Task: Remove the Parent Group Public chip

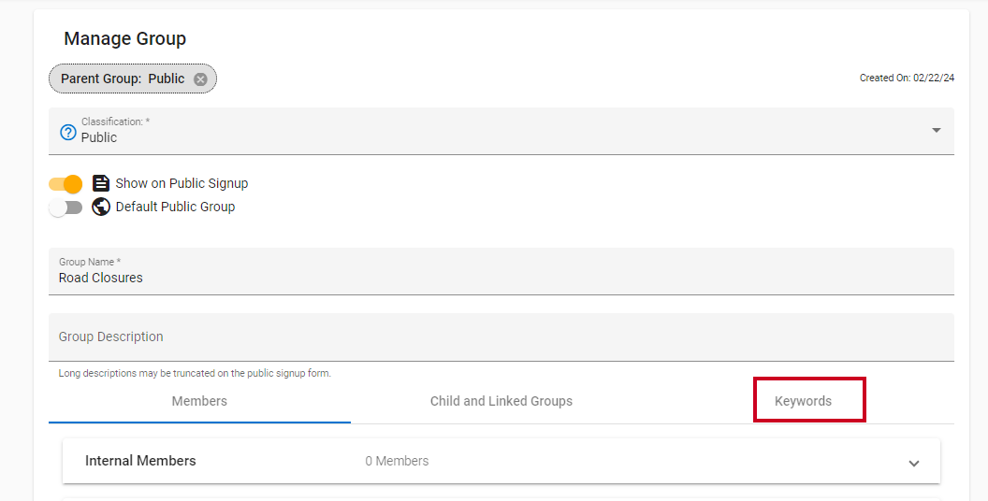Action: coord(200,79)
